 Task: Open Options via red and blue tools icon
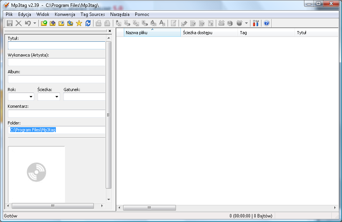256,23
